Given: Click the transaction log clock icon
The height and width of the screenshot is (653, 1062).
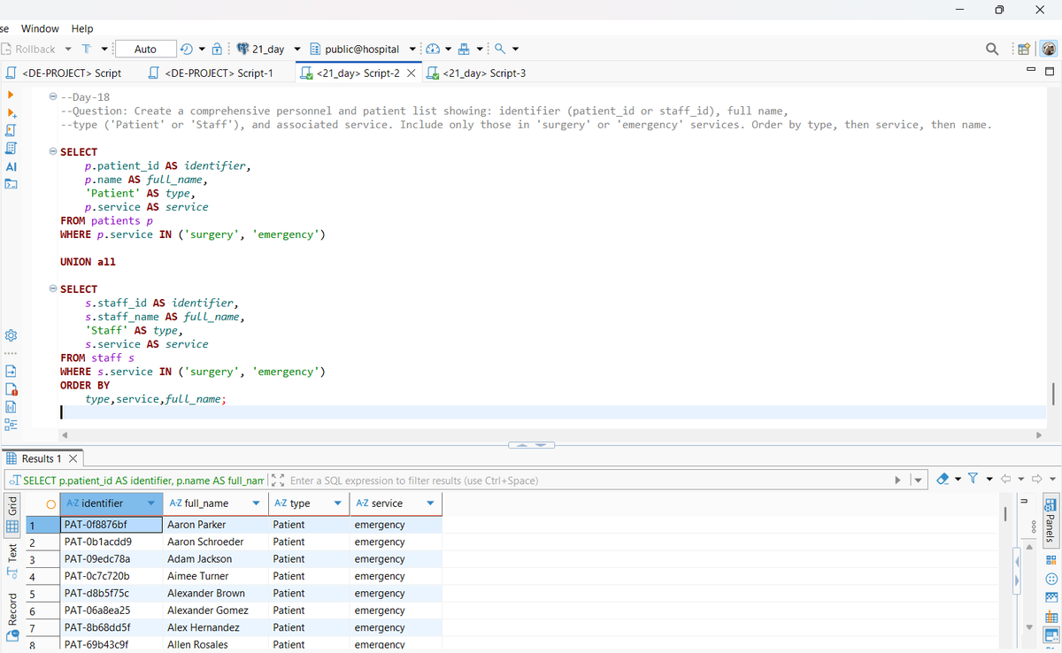Looking at the screenshot, I should 186,49.
